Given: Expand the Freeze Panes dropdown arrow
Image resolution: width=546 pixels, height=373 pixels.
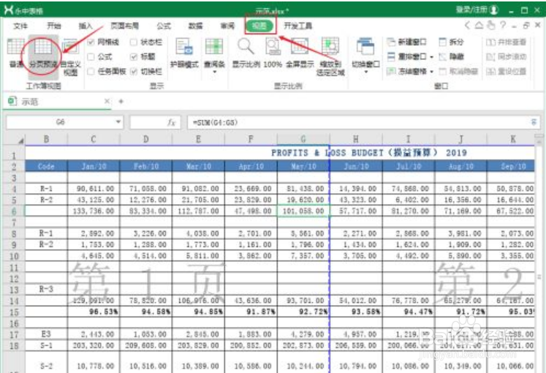Looking at the screenshot, I should click(x=431, y=72).
